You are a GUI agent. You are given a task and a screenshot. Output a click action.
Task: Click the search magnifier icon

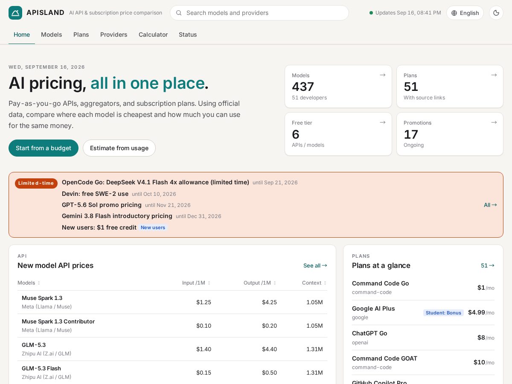179,13
